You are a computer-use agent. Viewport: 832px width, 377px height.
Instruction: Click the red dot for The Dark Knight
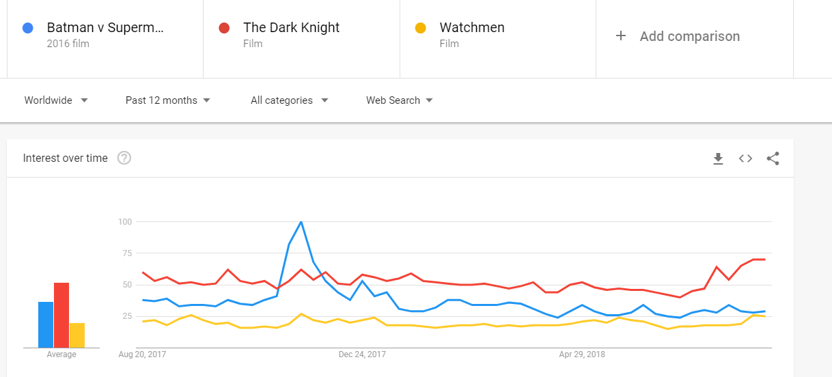[x=224, y=28]
